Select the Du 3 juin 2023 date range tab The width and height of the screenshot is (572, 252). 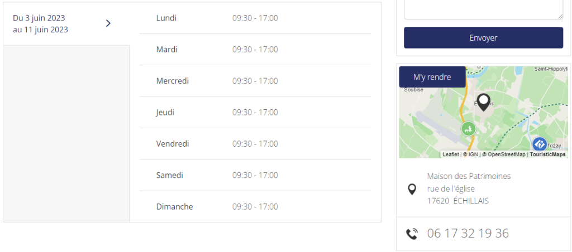[x=41, y=23]
